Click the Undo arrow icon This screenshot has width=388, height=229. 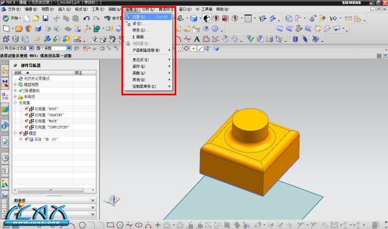point(87,18)
